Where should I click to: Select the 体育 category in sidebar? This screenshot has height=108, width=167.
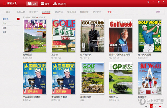tap(4, 32)
